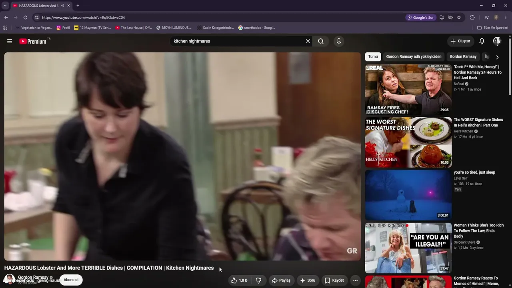The height and width of the screenshot is (288, 512).
Task: Open the Instagram Profil bookmark
Action: click(x=63, y=28)
